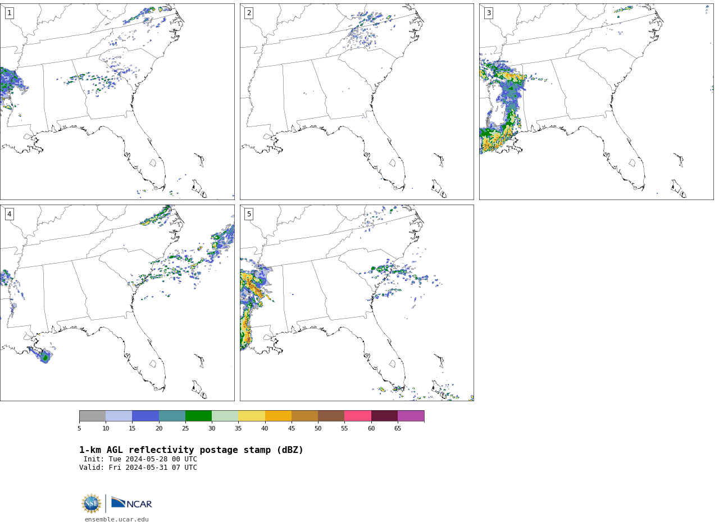This screenshot has height=526, width=719.
Task: Click the maroon 60-65 dBZ swatch
Action: click(x=384, y=416)
